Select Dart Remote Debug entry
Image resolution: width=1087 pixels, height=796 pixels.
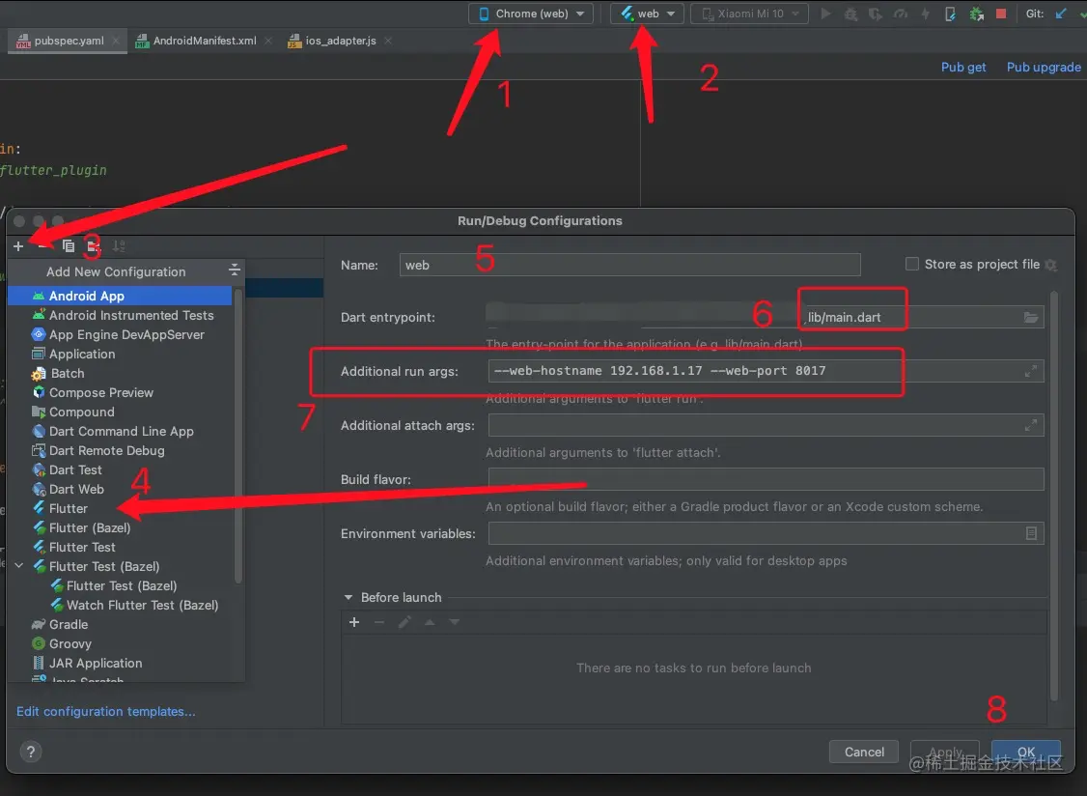pyautogui.click(x=120, y=450)
